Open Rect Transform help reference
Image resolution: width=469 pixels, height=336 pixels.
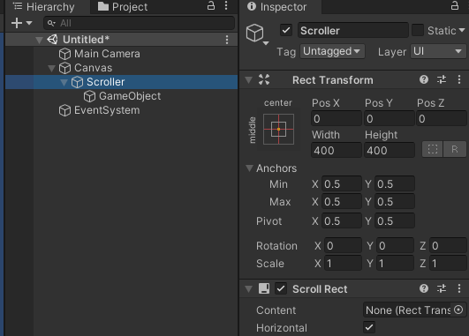(x=424, y=79)
